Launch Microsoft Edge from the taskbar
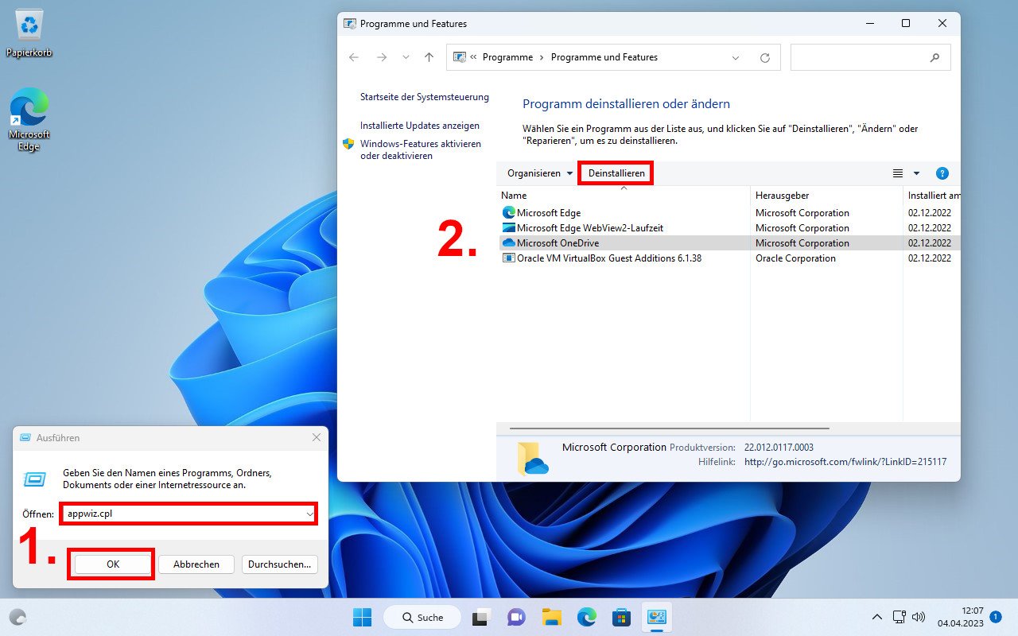This screenshot has width=1018, height=636. click(x=586, y=617)
